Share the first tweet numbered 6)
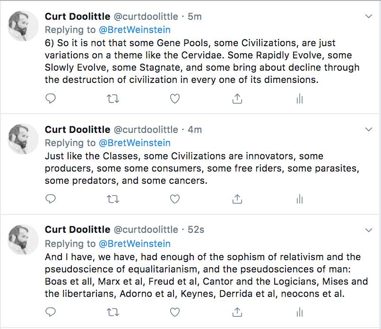This screenshot has height=329, width=381. tap(237, 99)
